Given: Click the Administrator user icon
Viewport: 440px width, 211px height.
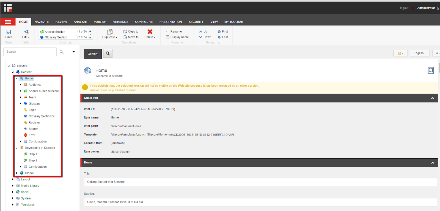Looking at the screenshot, I should pyautogui.click(x=438, y=8).
